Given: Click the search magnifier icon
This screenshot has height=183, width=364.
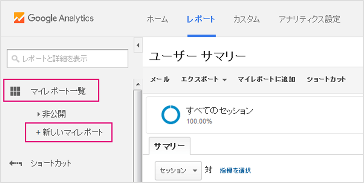Looking at the screenshot, I should pyautogui.click(x=15, y=59).
